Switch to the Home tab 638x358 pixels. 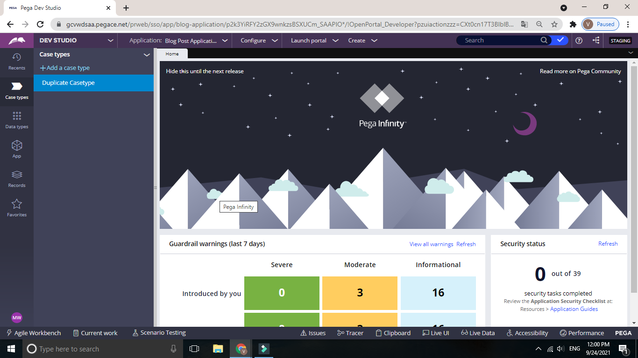[172, 54]
